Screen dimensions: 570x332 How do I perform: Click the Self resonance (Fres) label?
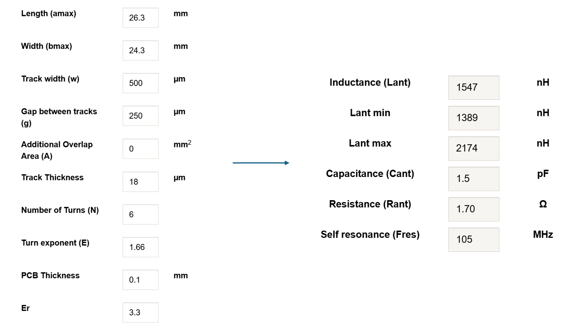pyautogui.click(x=370, y=234)
